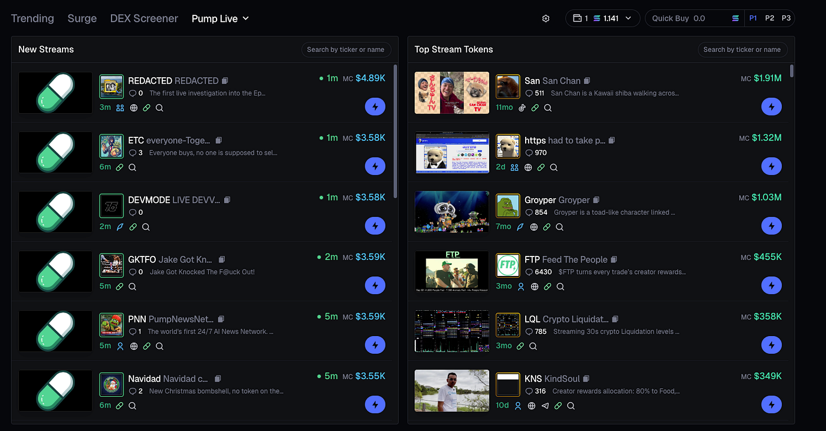The image size is (826, 431).
Task: Copy the Groyper token address
Action: click(596, 200)
